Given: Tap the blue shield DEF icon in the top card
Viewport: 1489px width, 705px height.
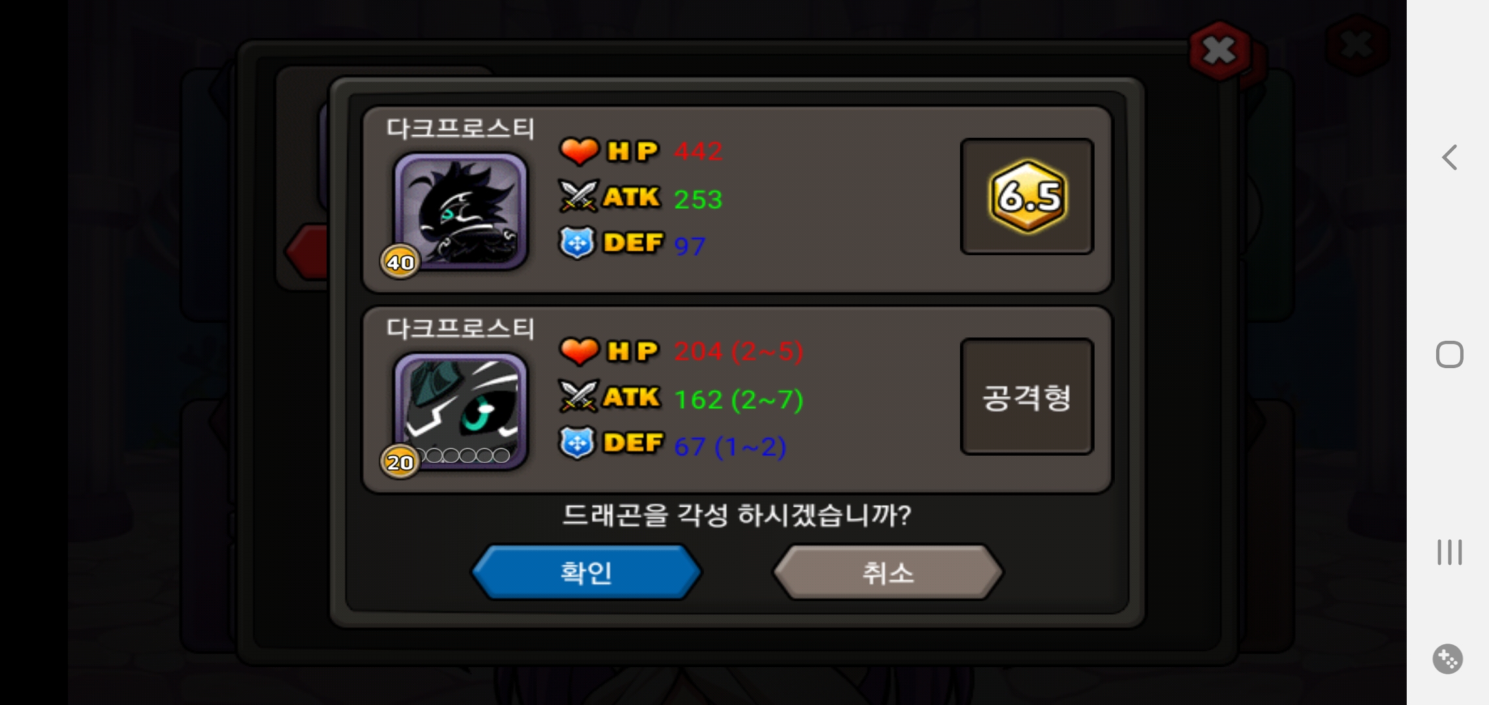Looking at the screenshot, I should [x=577, y=243].
